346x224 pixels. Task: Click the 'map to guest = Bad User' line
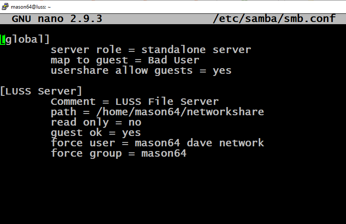tap(125, 60)
